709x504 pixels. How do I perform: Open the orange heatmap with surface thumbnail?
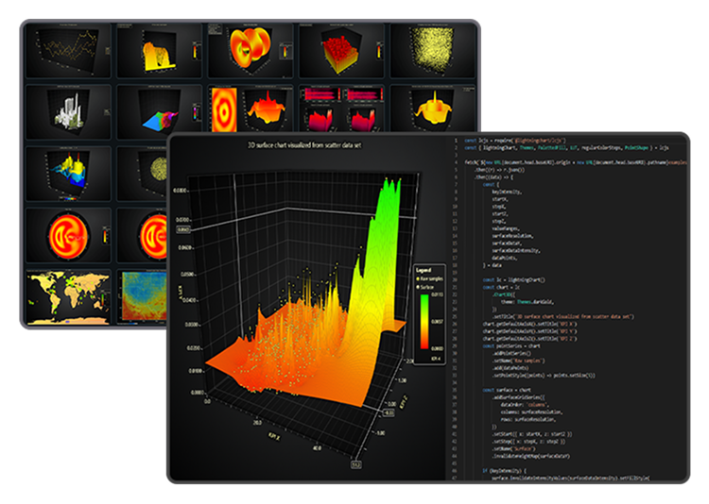pyautogui.click(x=251, y=109)
